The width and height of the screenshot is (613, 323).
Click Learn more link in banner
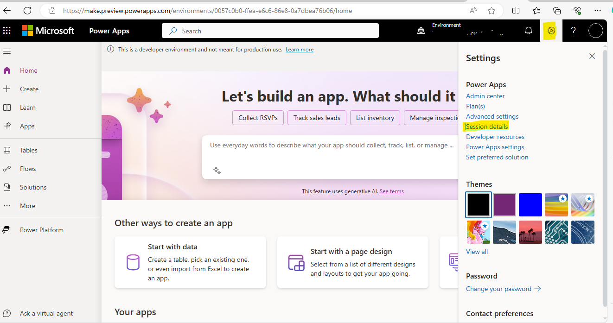299,50
